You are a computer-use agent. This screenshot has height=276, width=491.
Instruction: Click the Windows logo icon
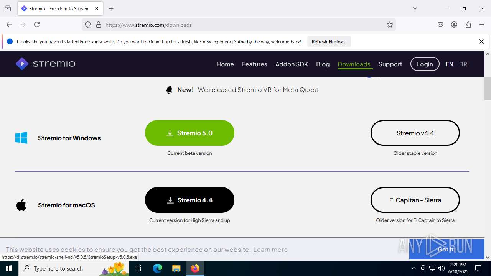(x=21, y=138)
